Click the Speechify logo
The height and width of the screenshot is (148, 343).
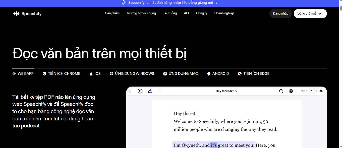[x=27, y=14]
